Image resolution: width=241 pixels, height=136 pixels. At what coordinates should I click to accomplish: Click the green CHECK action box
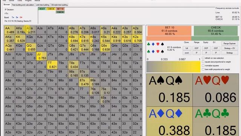(x=216, y=31)
